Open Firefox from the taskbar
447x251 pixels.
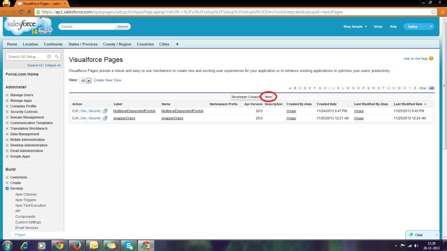(76, 245)
